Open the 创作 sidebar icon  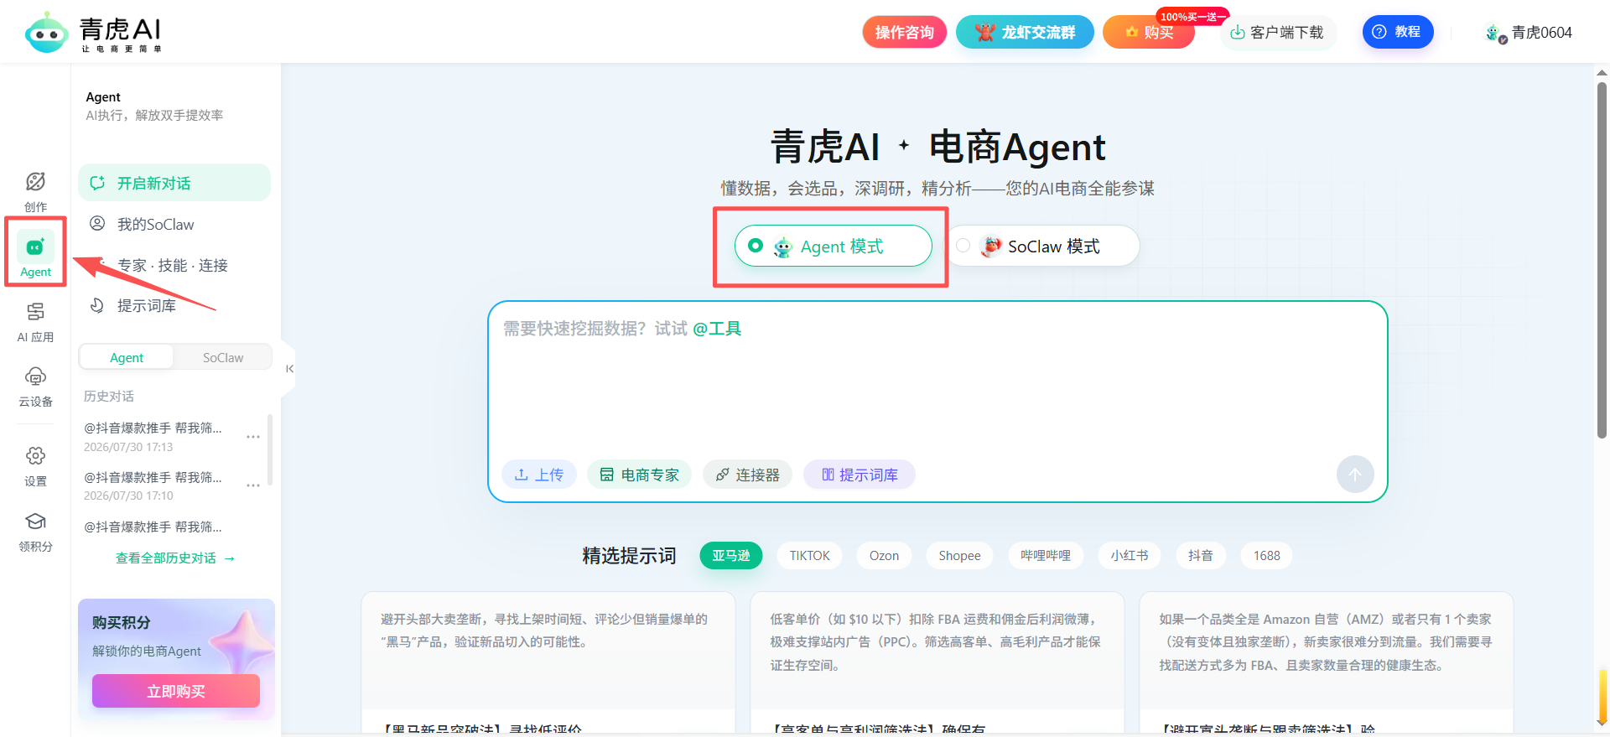pyautogui.click(x=35, y=191)
